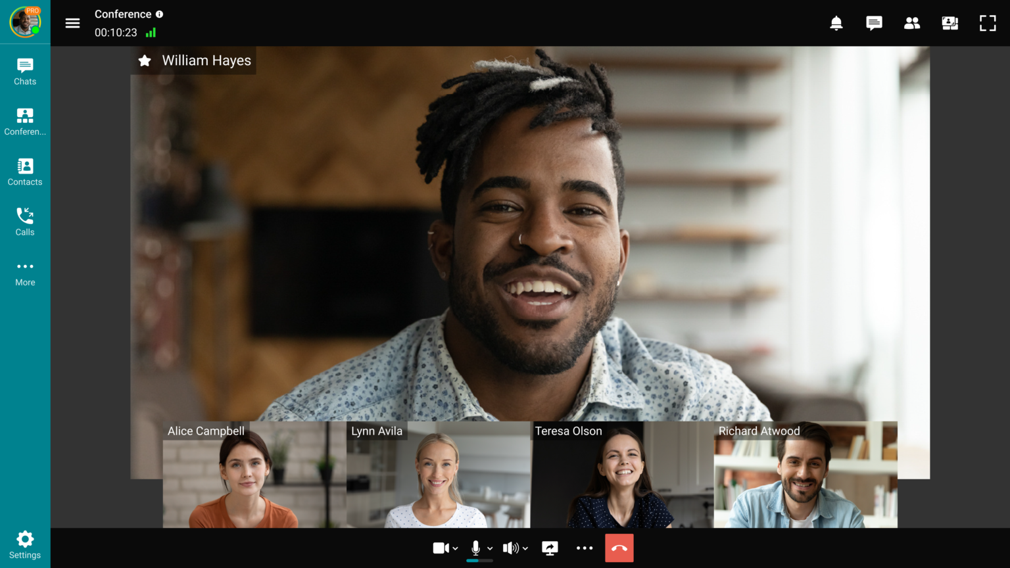Open the notifications bell
The width and height of the screenshot is (1010, 568).
836,24
